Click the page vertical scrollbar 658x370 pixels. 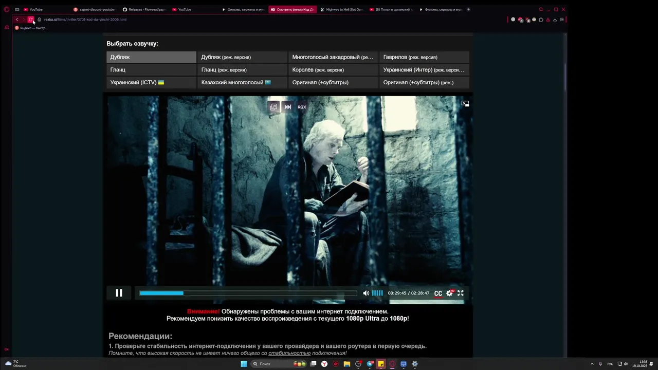(x=565, y=77)
